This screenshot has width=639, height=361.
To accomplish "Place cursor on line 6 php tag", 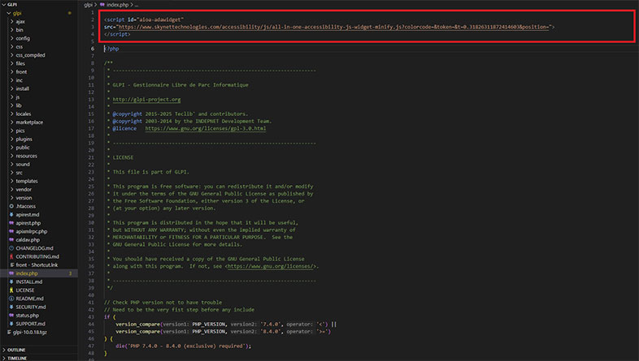I will pos(111,49).
